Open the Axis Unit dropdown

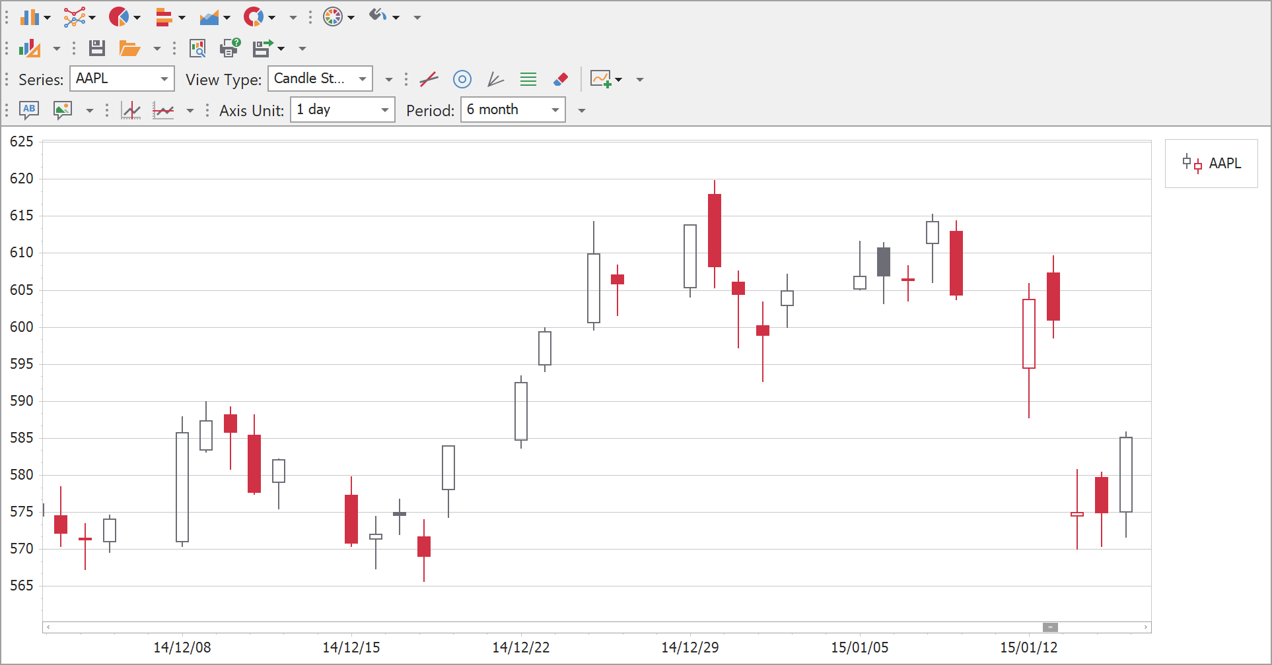[384, 110]
